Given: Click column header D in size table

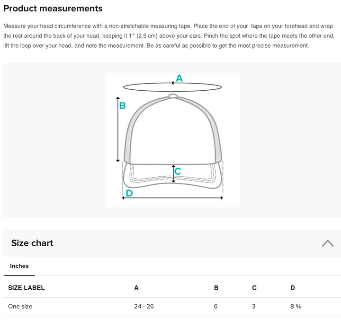Looking at the screenshot, I should tap(293, 288).
